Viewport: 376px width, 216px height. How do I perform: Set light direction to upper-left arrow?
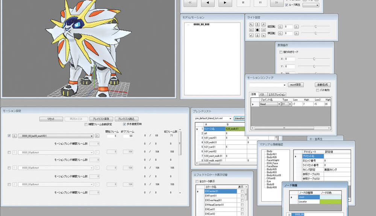click(251, 25)
